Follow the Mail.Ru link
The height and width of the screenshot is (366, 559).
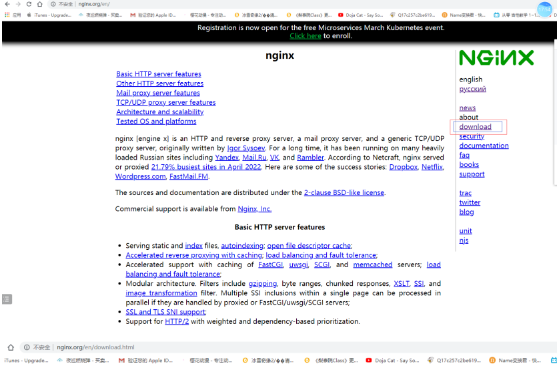point(254,158)
